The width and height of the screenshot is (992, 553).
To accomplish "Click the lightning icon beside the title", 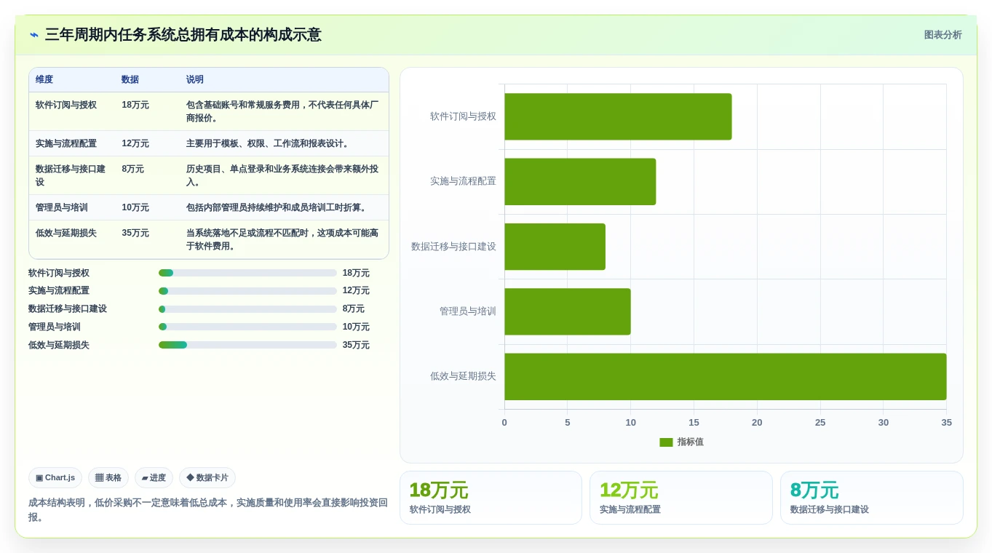I will [34, 35].
